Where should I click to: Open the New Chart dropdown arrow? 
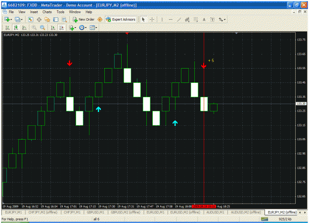[11, 20]
